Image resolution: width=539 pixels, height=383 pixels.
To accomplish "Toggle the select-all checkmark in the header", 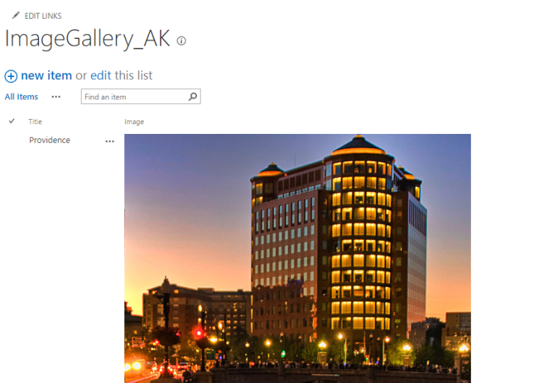I will point(12,121).
